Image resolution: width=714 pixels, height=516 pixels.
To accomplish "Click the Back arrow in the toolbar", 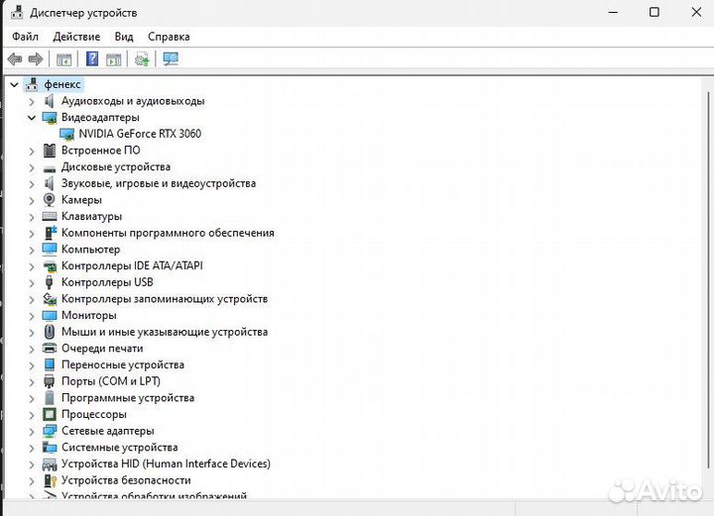I will coord(15,59).
